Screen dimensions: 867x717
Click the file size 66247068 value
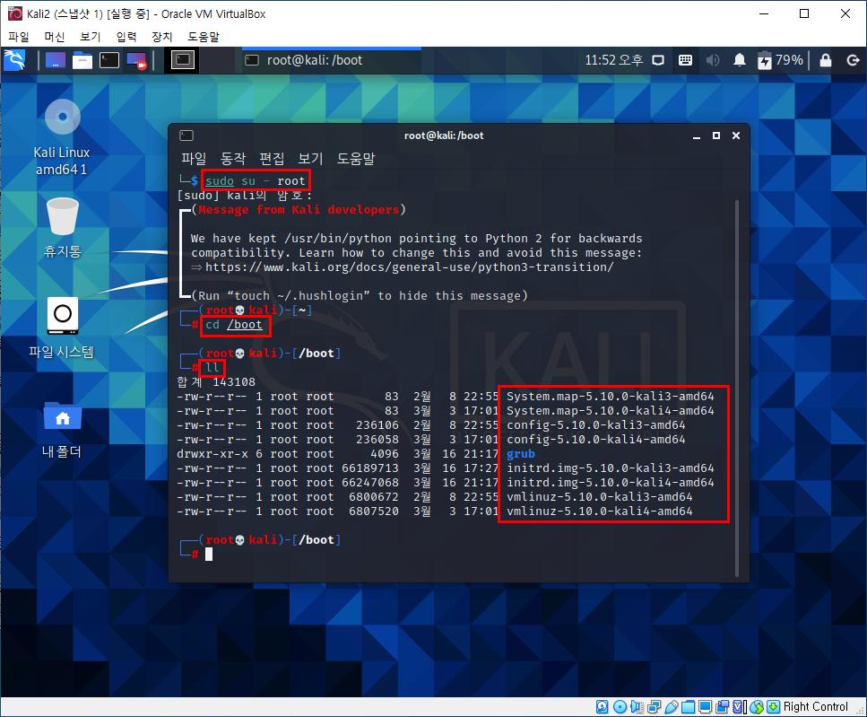point(370,483)
